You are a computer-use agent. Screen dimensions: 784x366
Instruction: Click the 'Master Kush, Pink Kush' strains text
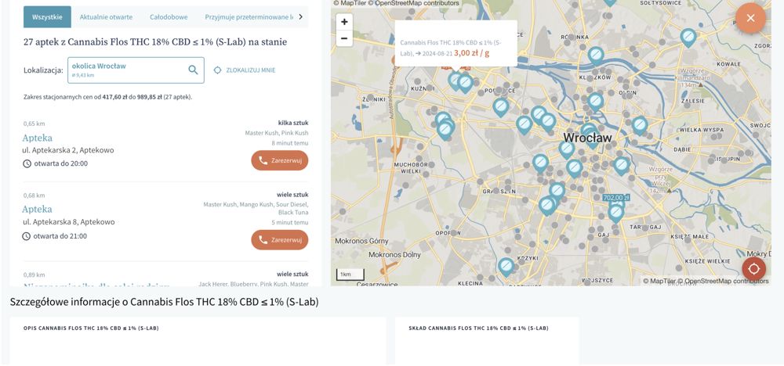pyautogui.click(x=277, y=133)
